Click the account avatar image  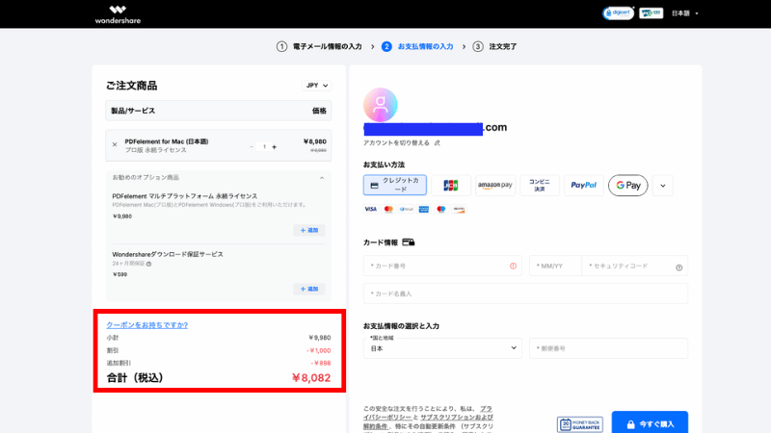[x=380, y=105]
